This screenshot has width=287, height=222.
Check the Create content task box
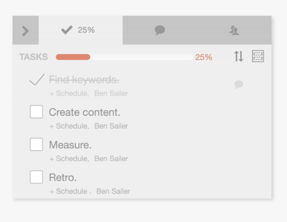36,112
